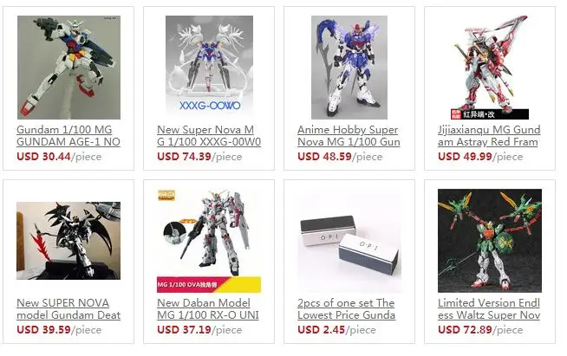This screenshot has width=567, height=356.
Task: Follow the 'Jijiaxianqu MG Gundam Astray' link
Action: pyautogui.click(x=489, y=135)
